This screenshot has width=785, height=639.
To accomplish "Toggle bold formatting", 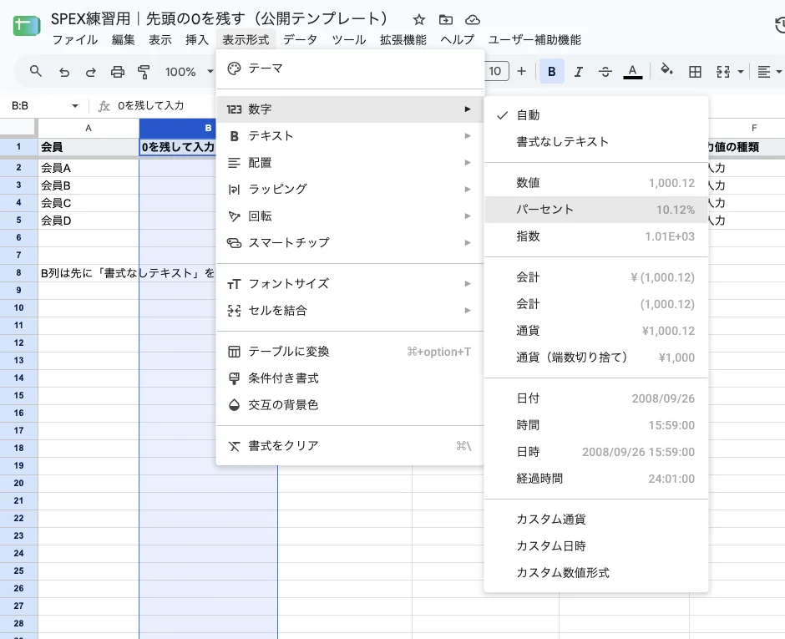I will [552, 72].
